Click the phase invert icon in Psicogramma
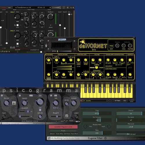 coord(67,116)
